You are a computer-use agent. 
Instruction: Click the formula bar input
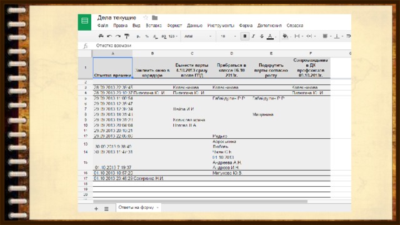222,46
